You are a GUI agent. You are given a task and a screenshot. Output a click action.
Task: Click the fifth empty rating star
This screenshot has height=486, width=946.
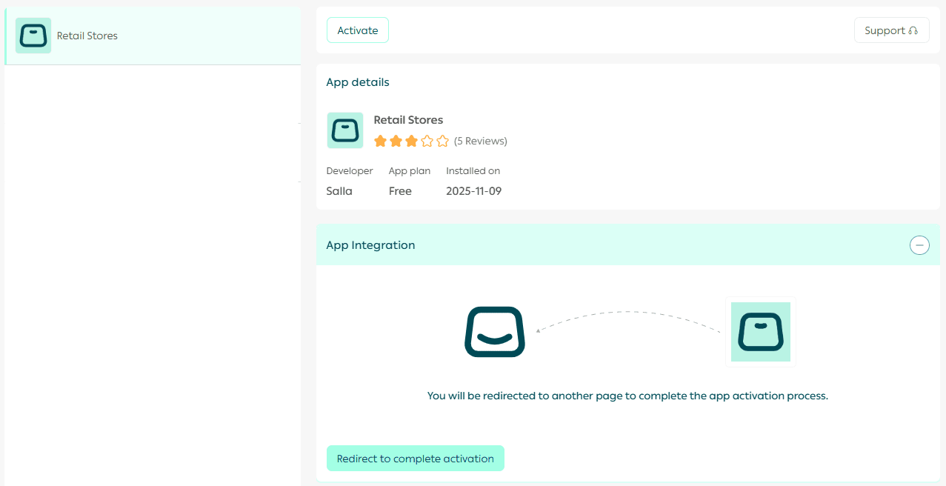443,141
